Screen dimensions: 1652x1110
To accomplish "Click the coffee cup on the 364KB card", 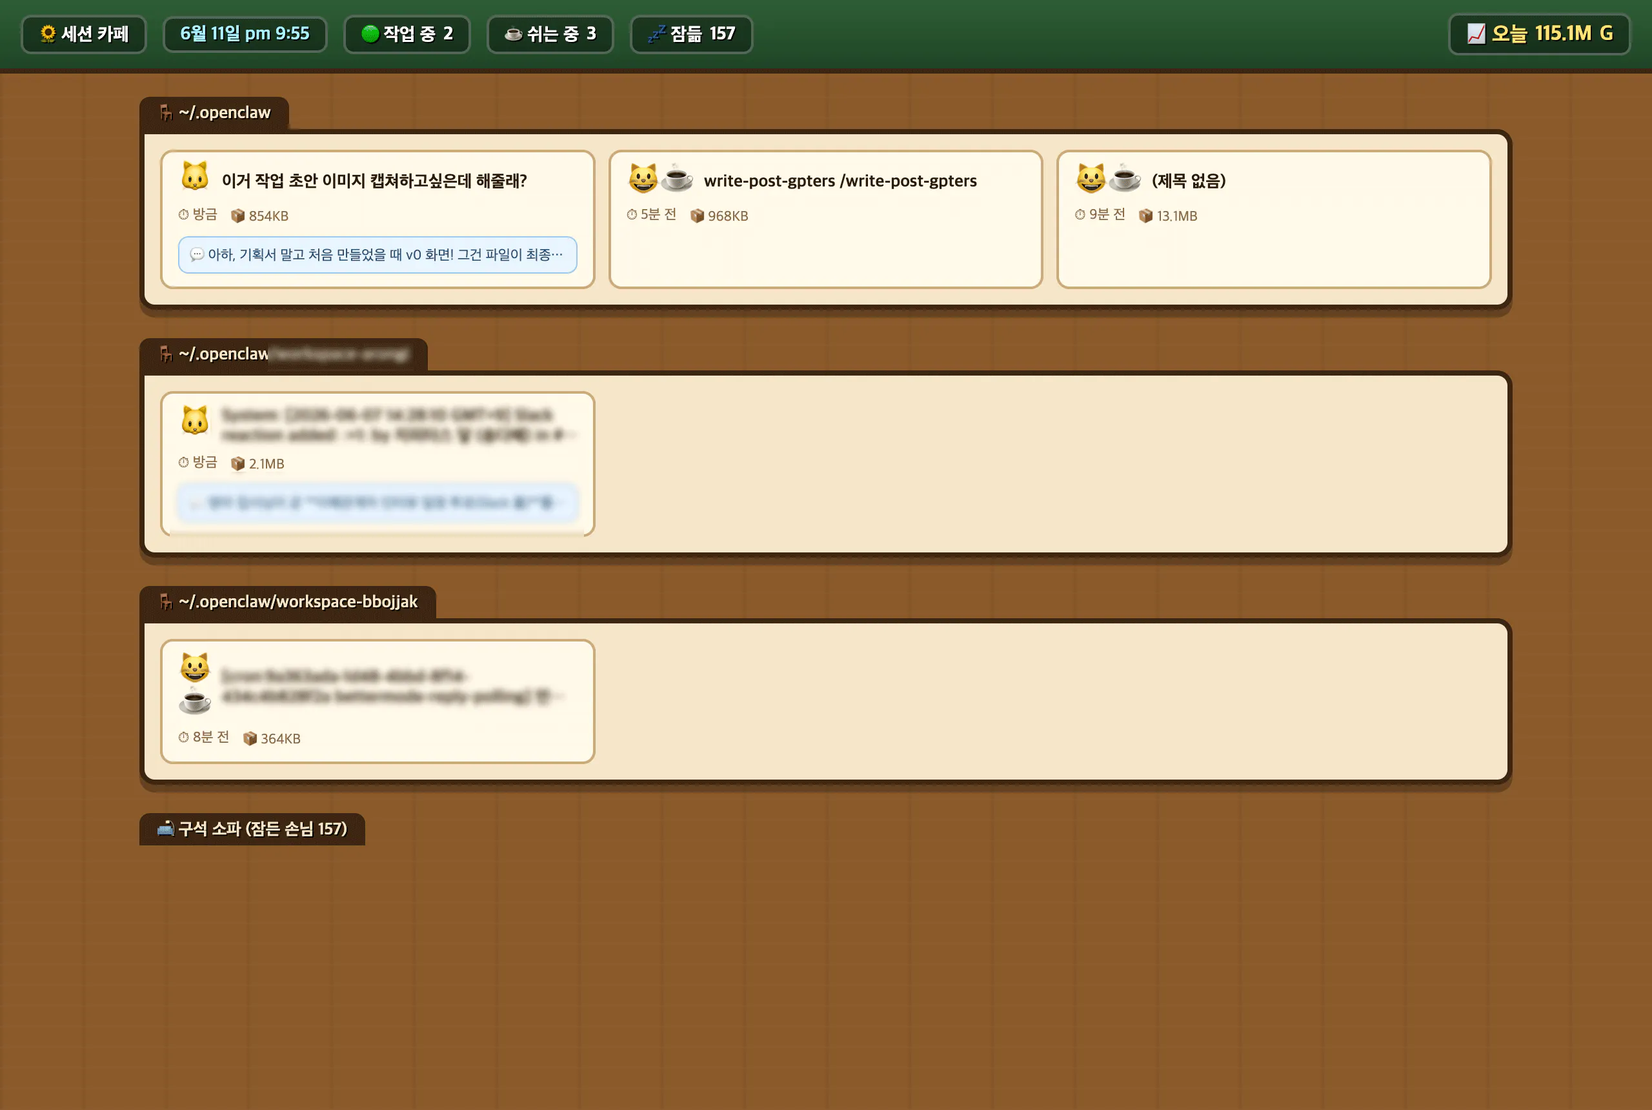I will (x=195, y=701).
